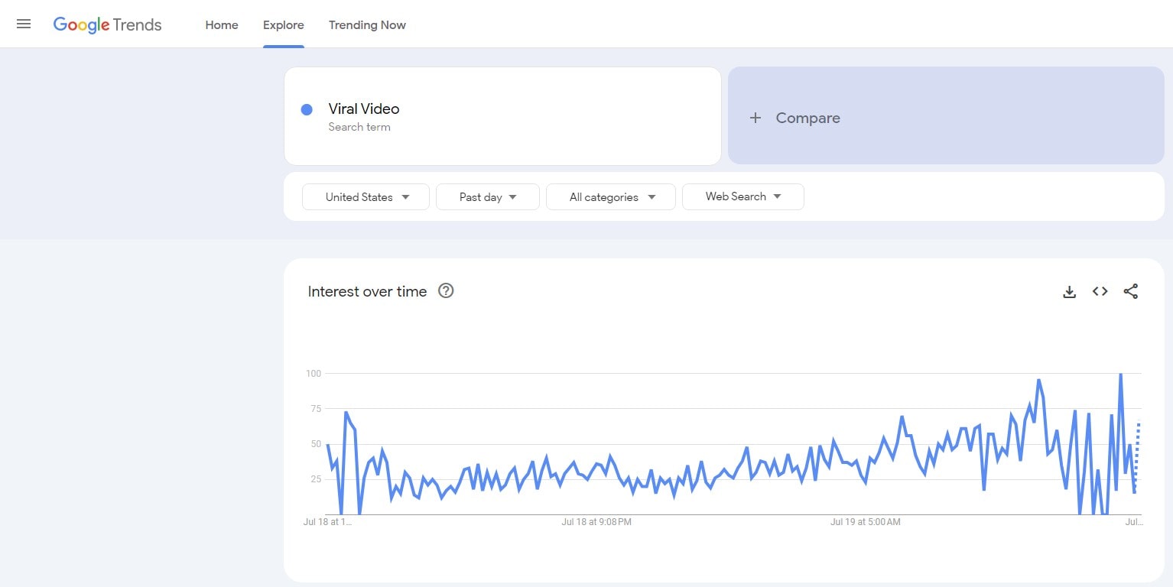Expand the All categories dropdown
Image resolution: width=1173 pixels, height=587 pixels.
tap(611, 196)
